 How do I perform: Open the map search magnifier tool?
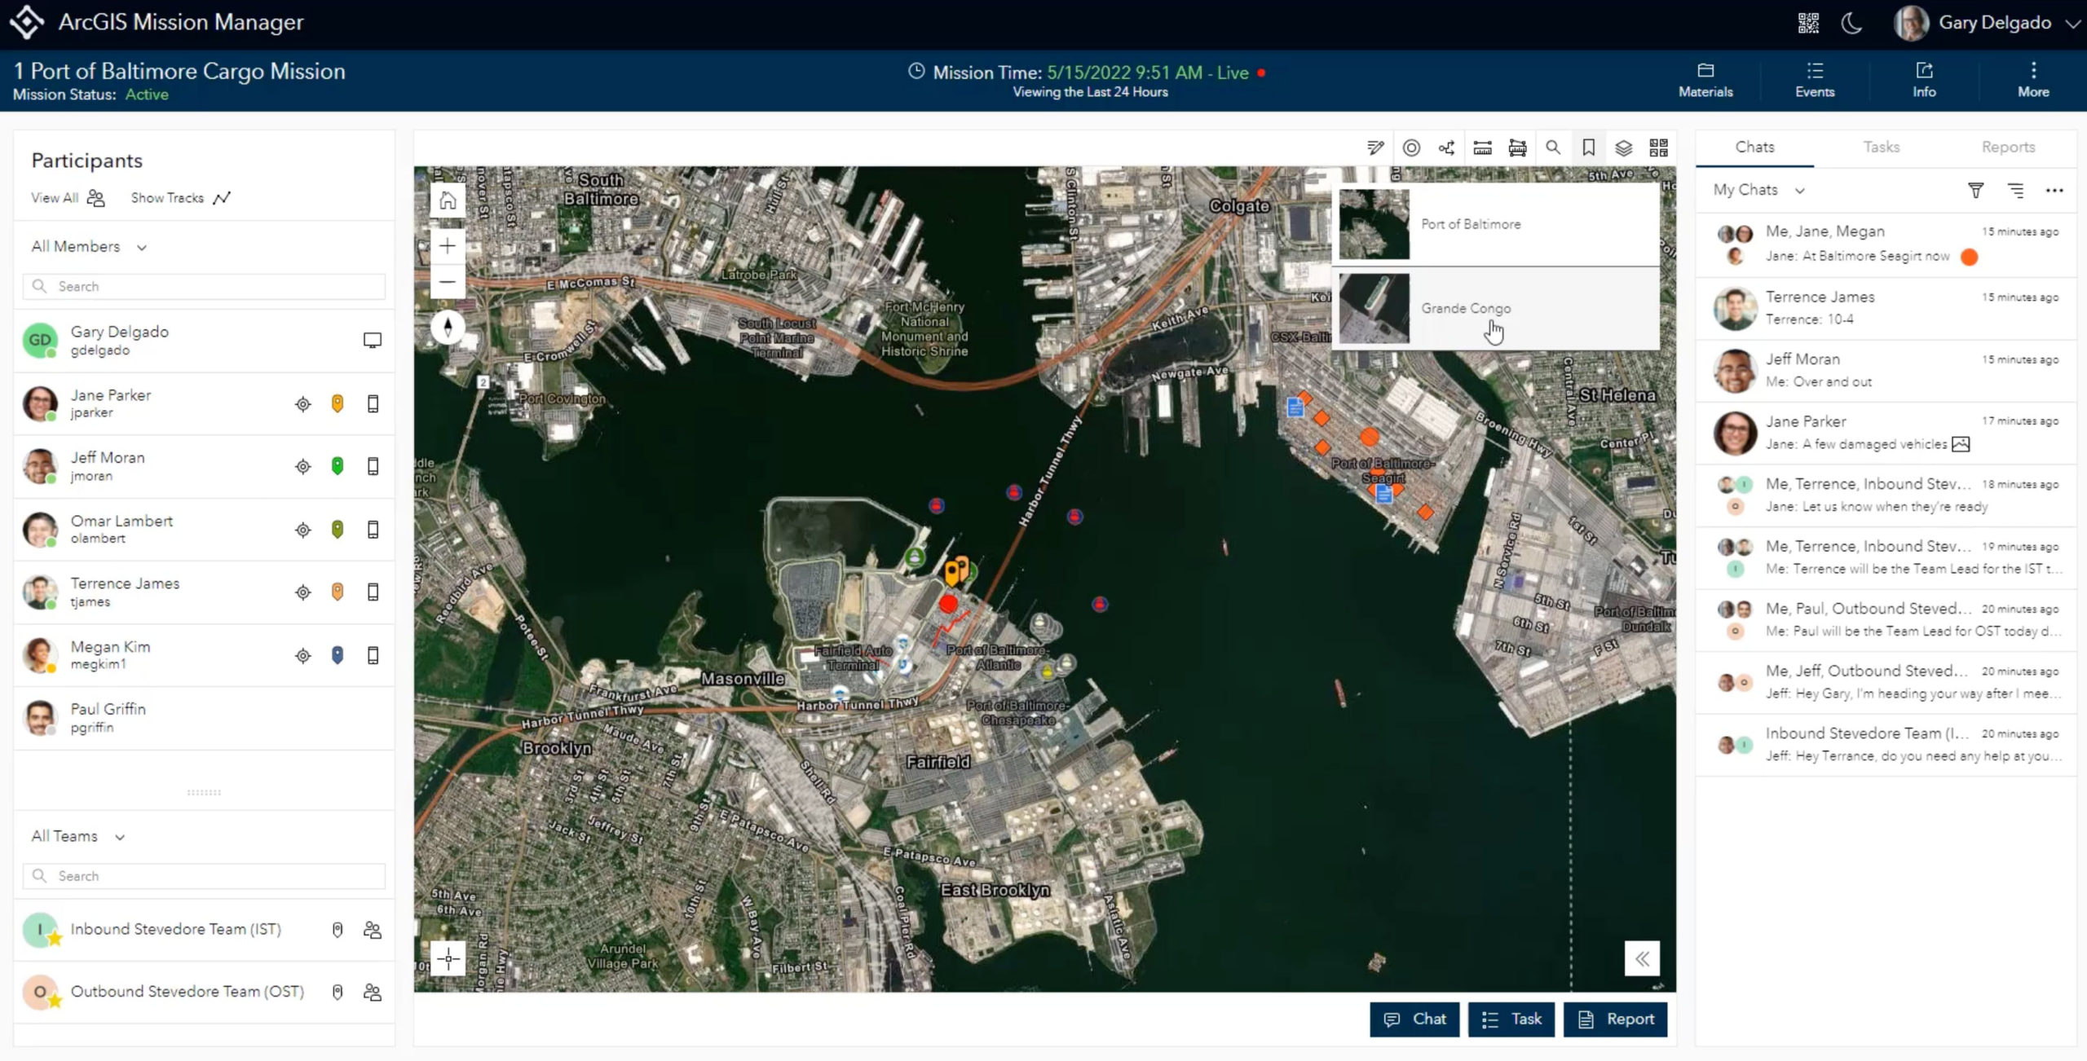click(1553, 147)
